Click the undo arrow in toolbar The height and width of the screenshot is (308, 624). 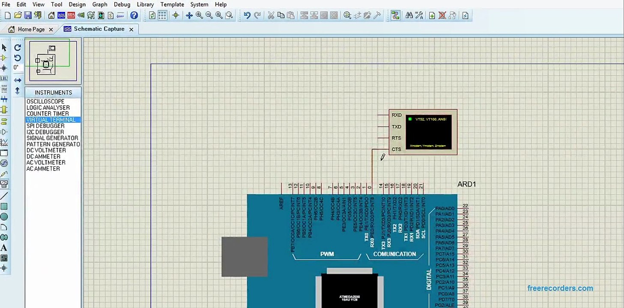(x=247, y=15)
